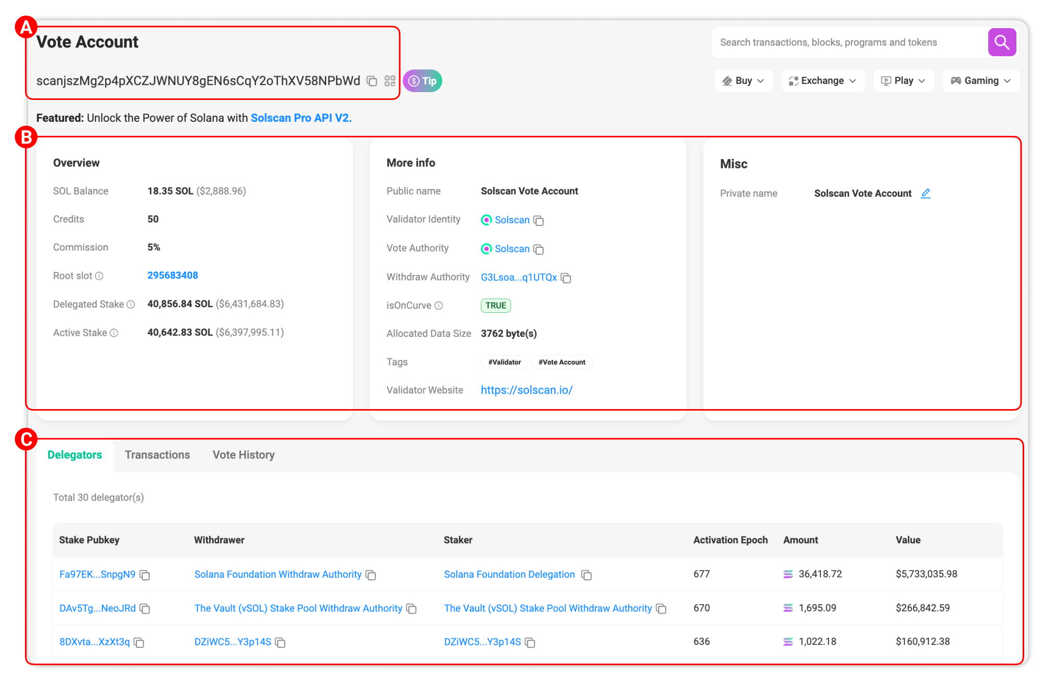
Task: Click the Value column header
Action: pyautogui.click(x=908, y=540)
